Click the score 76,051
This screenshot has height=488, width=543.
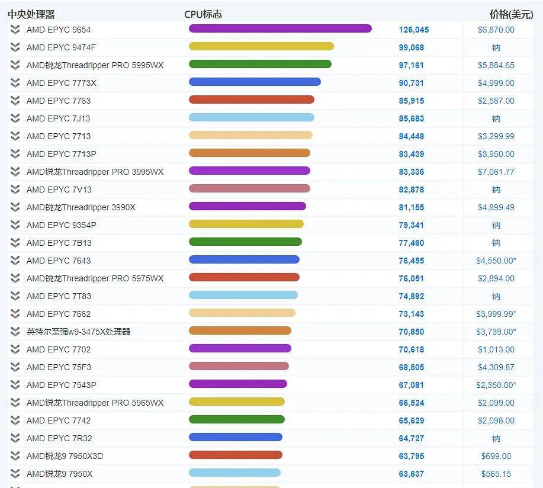412,278
